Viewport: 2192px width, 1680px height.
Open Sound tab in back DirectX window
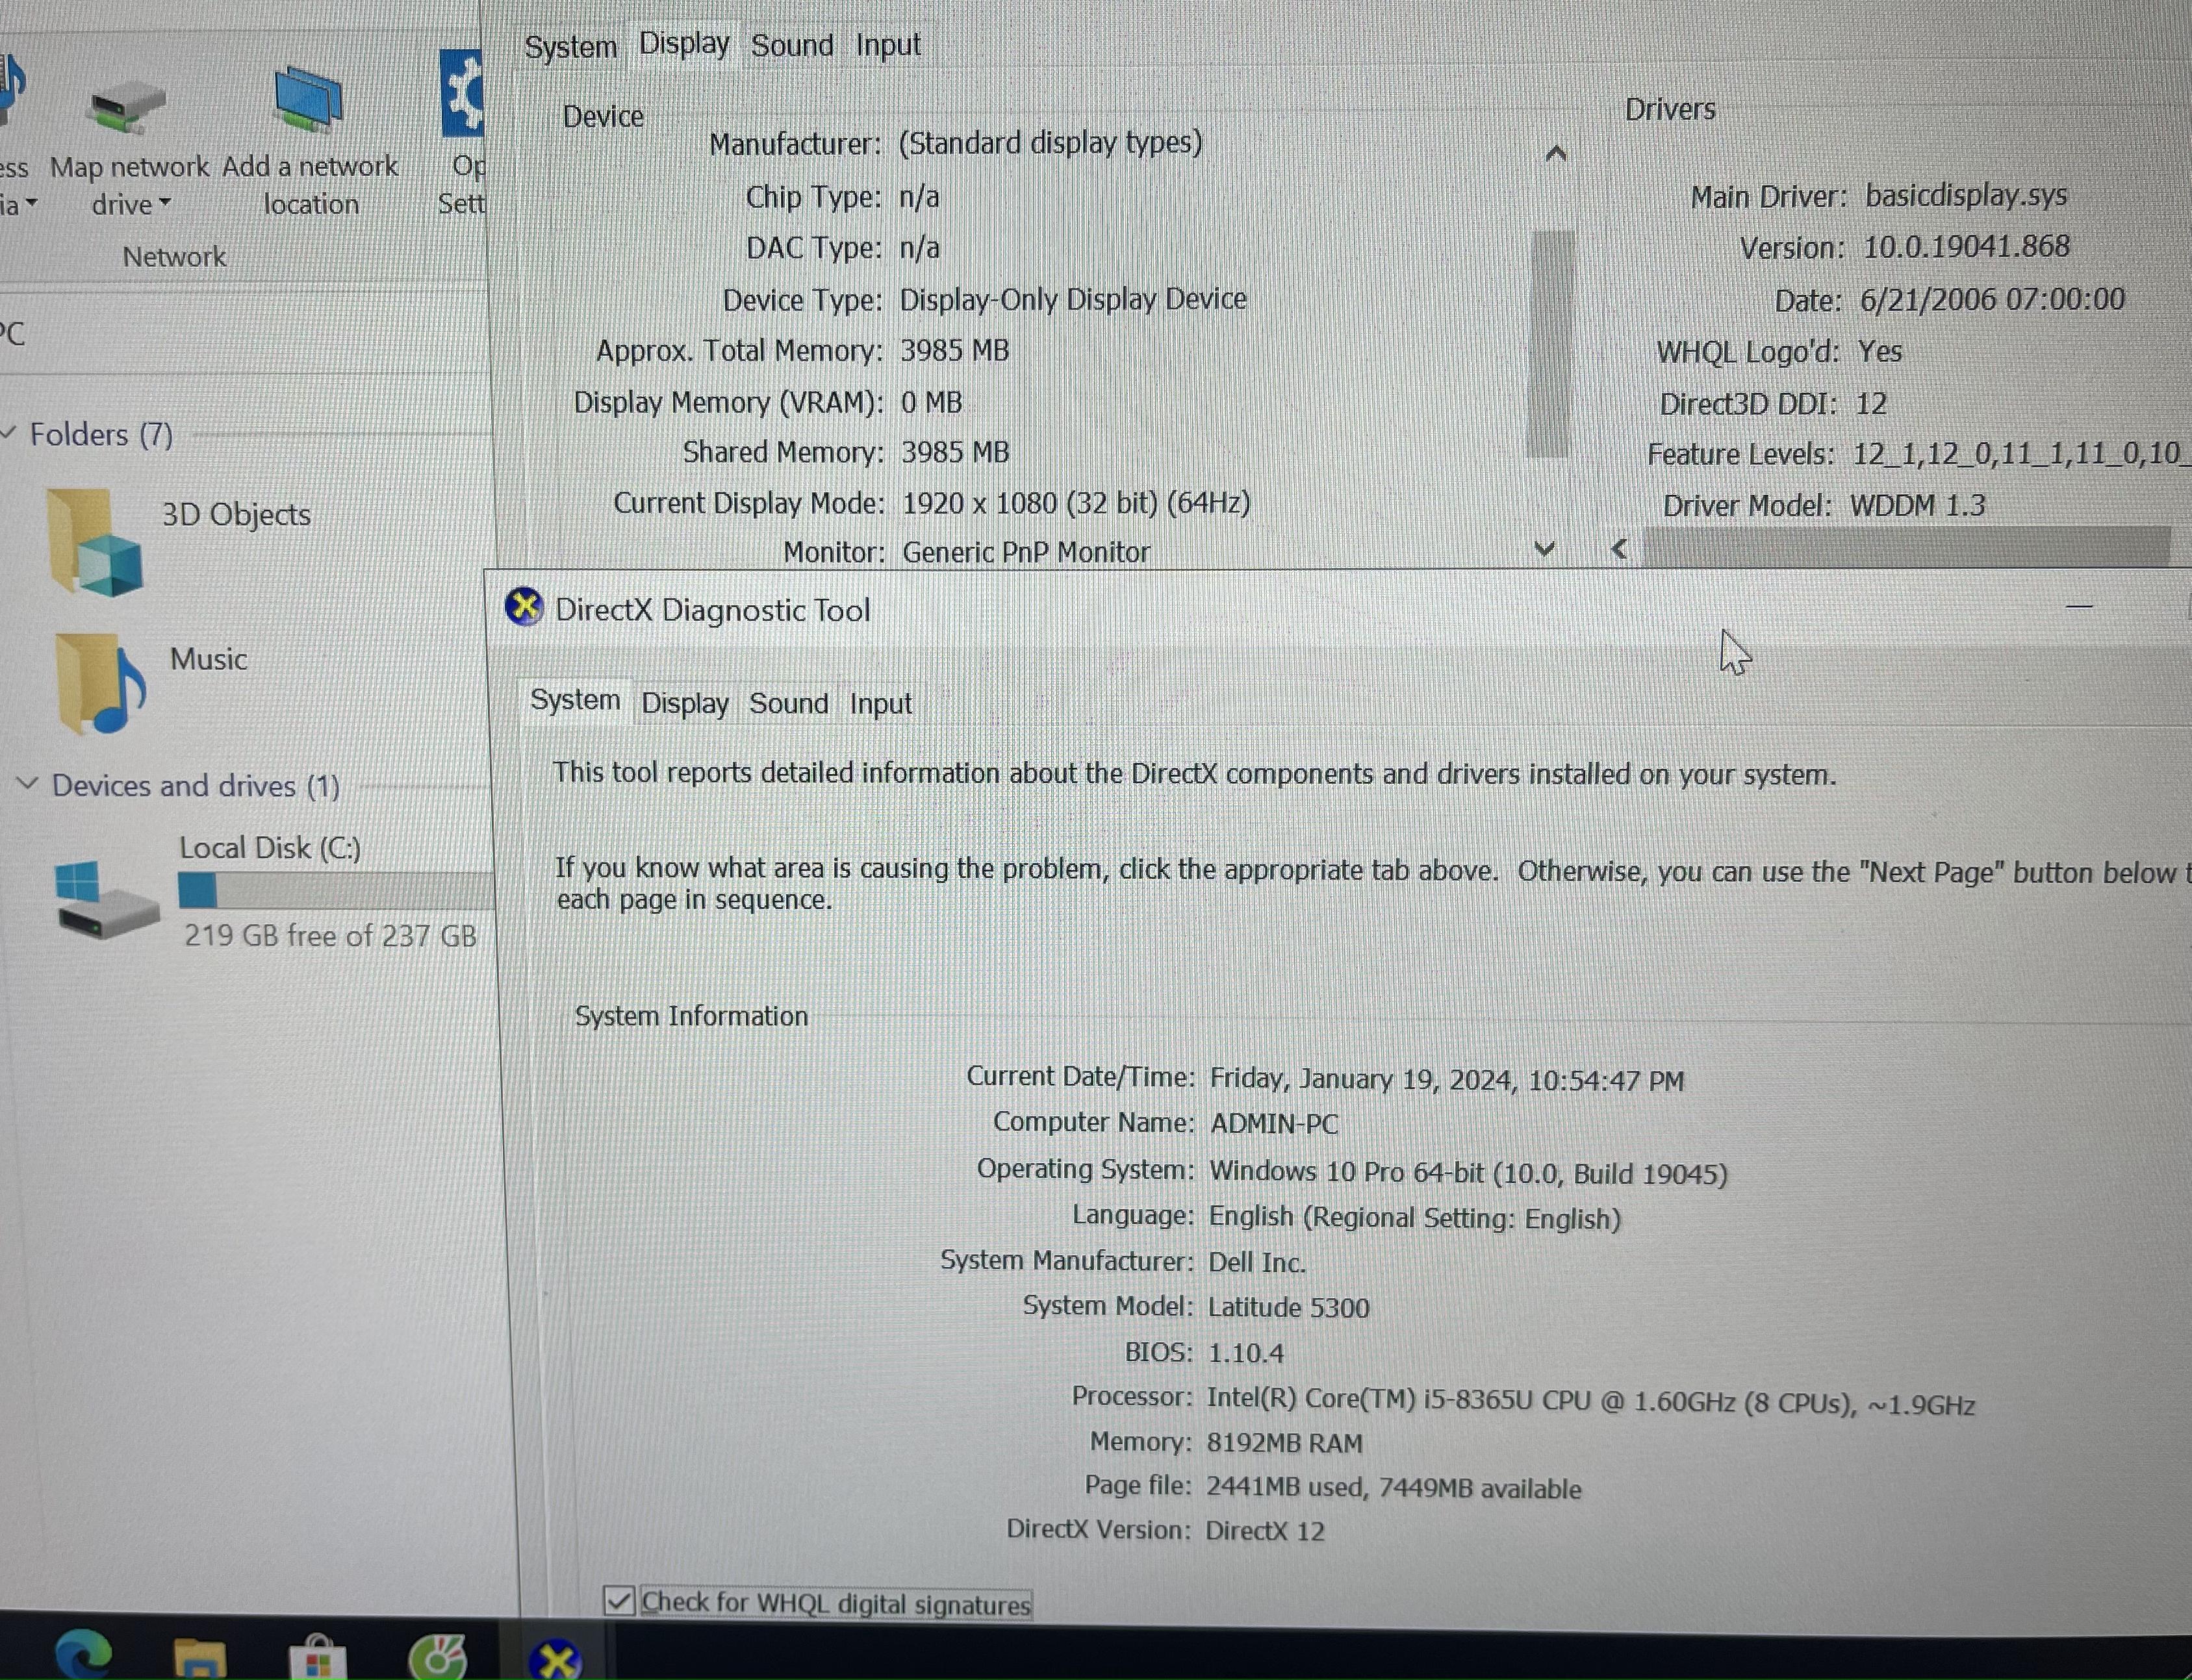793,45
